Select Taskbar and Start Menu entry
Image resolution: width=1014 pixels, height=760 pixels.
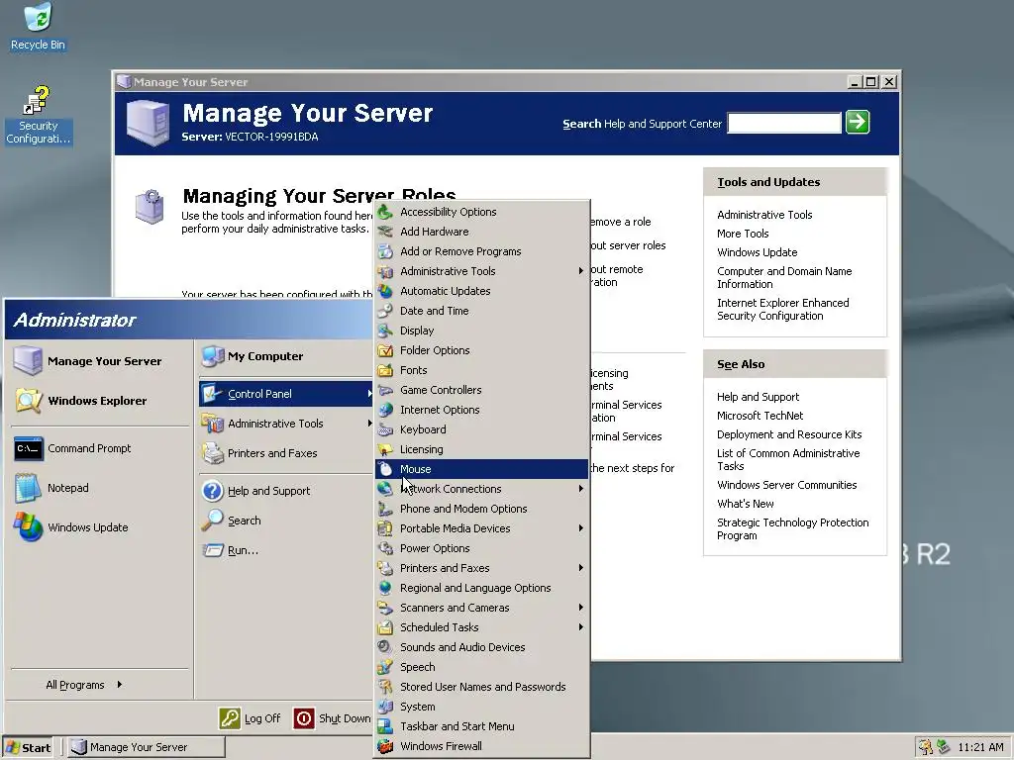(x=482, y=726)
